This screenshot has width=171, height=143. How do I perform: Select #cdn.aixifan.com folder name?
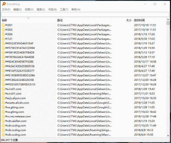pyautogui.click(x=16, y=121)
